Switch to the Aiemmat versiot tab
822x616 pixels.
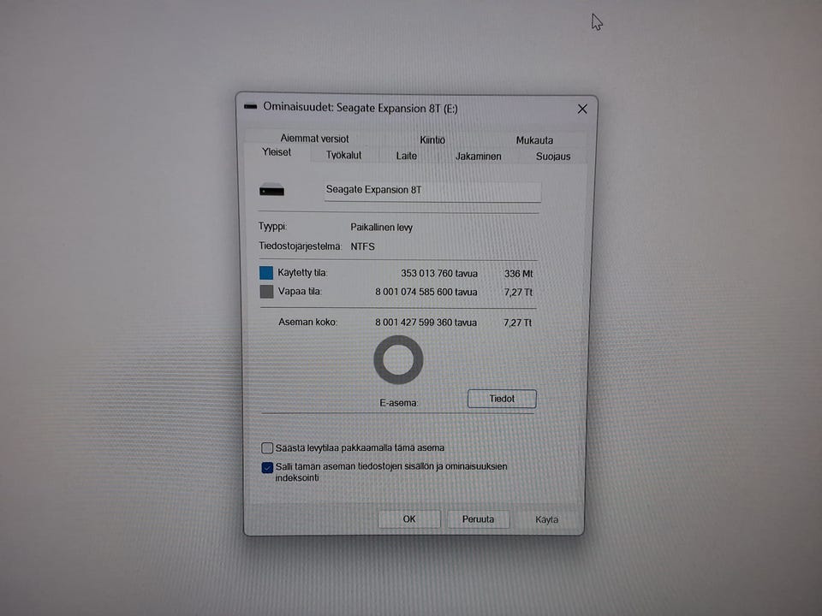pos(314,139)
